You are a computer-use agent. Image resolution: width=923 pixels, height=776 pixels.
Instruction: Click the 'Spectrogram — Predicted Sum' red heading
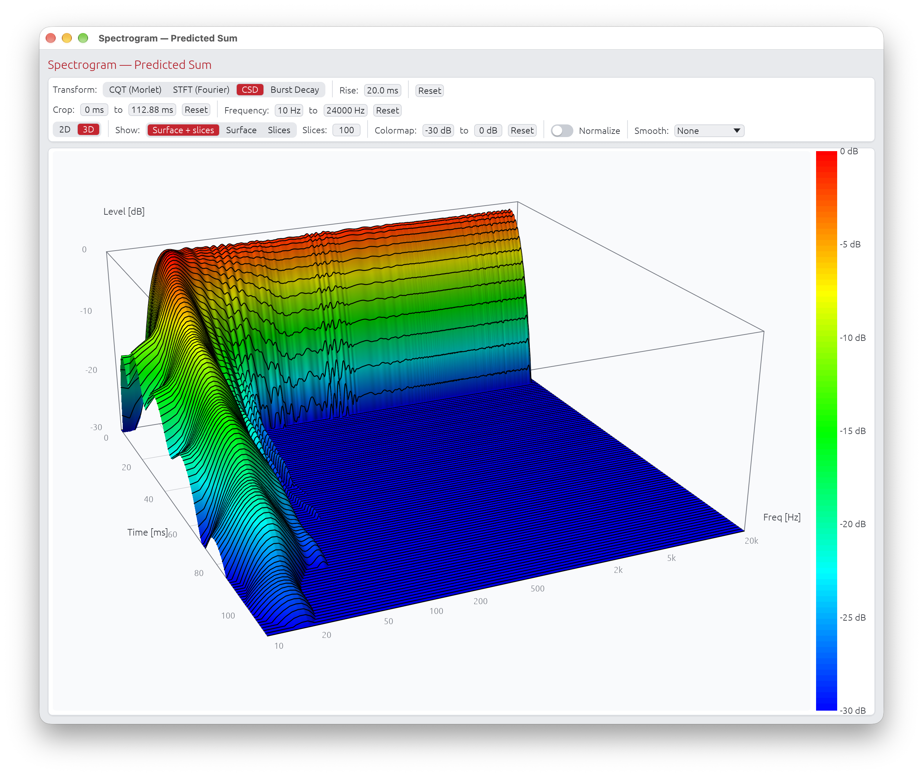point(129,65)
